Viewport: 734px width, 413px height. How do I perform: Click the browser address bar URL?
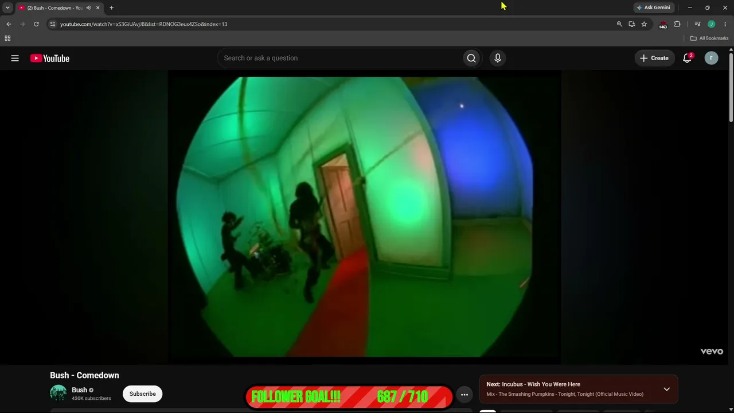[143, 24]
